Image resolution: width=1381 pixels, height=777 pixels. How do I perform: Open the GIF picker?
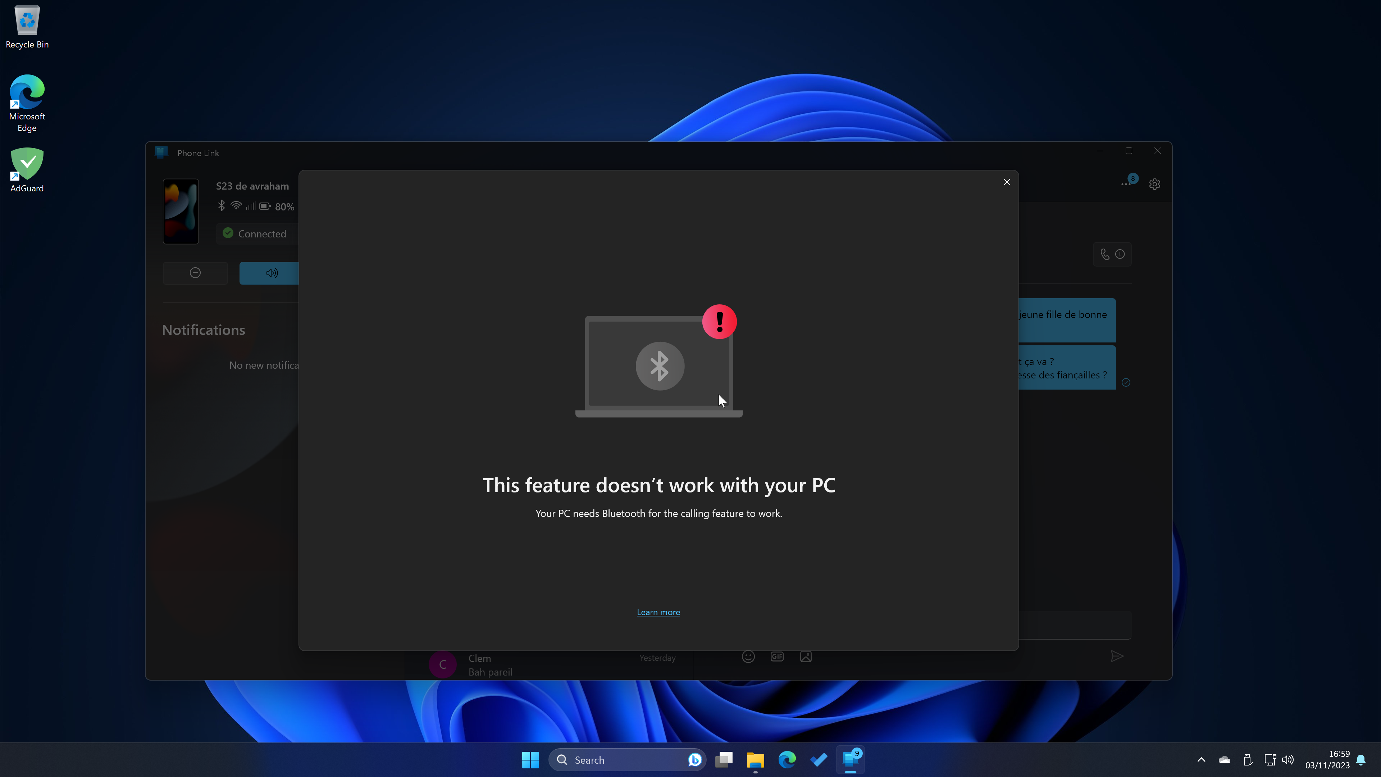pyautogui.click(x=776, y=657)
